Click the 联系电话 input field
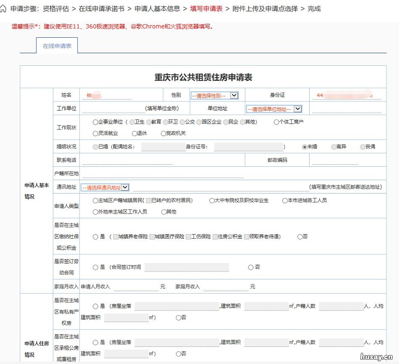The height and width of the screenshot is (364, 399). click(159, 160)
